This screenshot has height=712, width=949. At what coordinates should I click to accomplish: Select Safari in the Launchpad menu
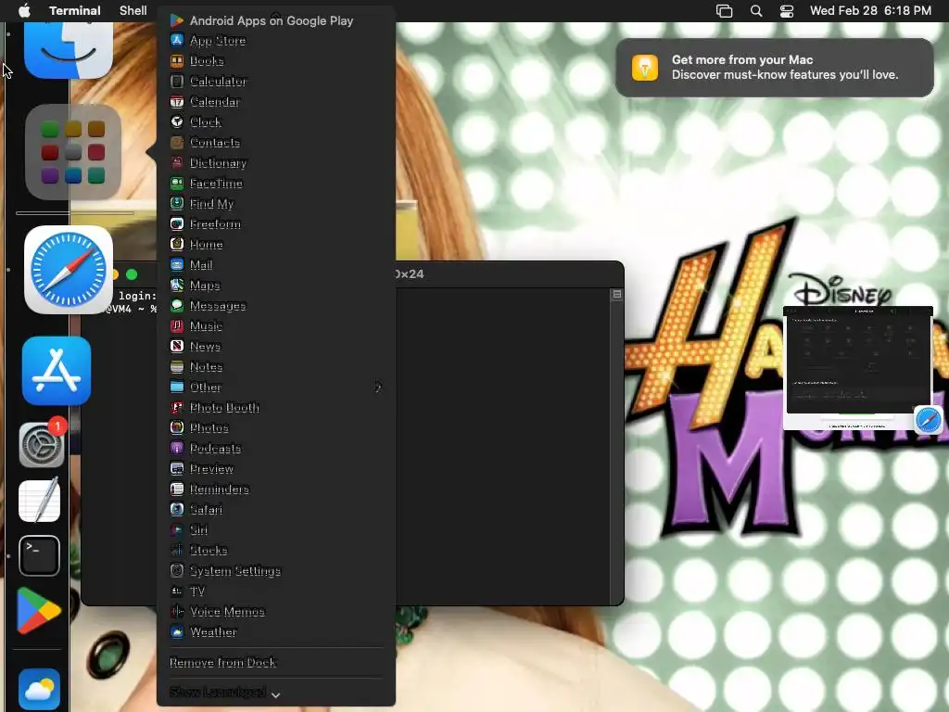click(276, 510)
